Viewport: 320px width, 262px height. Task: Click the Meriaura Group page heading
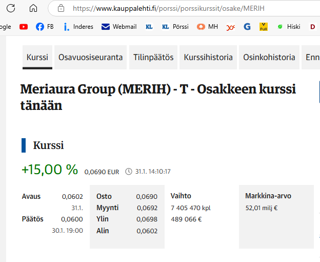click(x=158, y=97)
